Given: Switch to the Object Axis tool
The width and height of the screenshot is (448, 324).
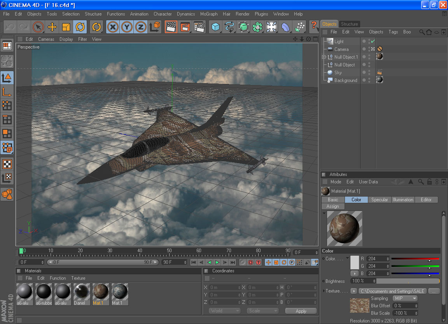Looking at the screenshot, I should tap(7, 92).
